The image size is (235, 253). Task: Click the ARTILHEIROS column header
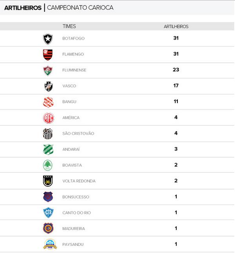coord(176,26)
